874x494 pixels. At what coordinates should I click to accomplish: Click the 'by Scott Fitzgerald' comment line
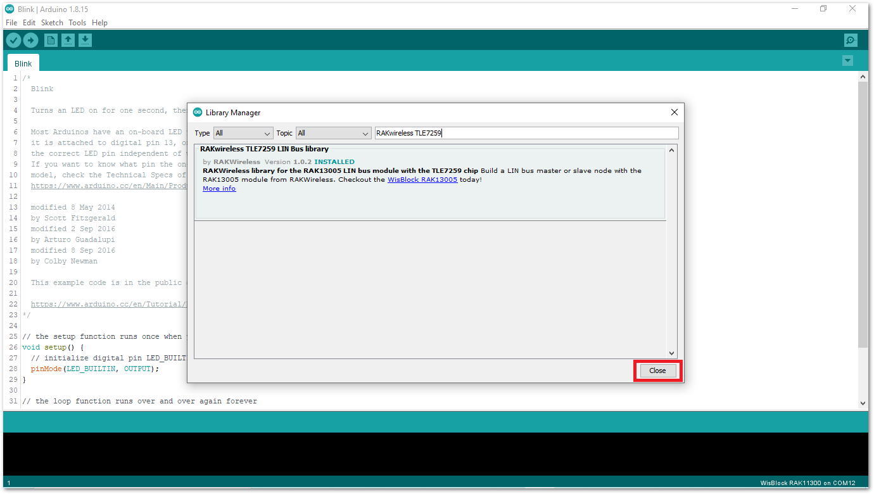click(x=73, y=218)
